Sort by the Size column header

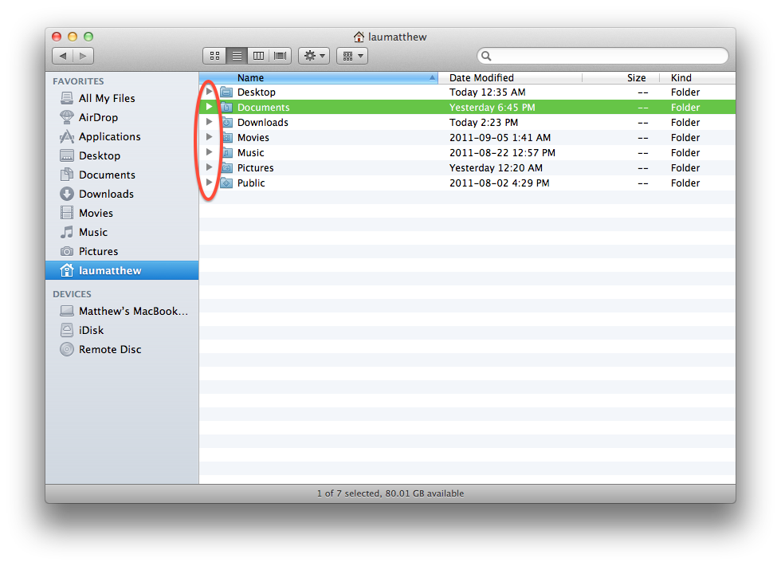(621, 78)
